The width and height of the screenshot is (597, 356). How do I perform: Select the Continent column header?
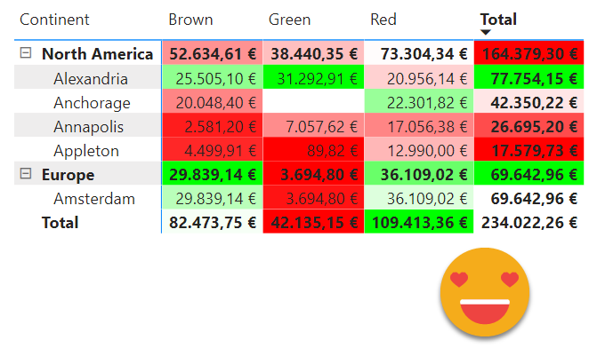click(x=54, y=20)
